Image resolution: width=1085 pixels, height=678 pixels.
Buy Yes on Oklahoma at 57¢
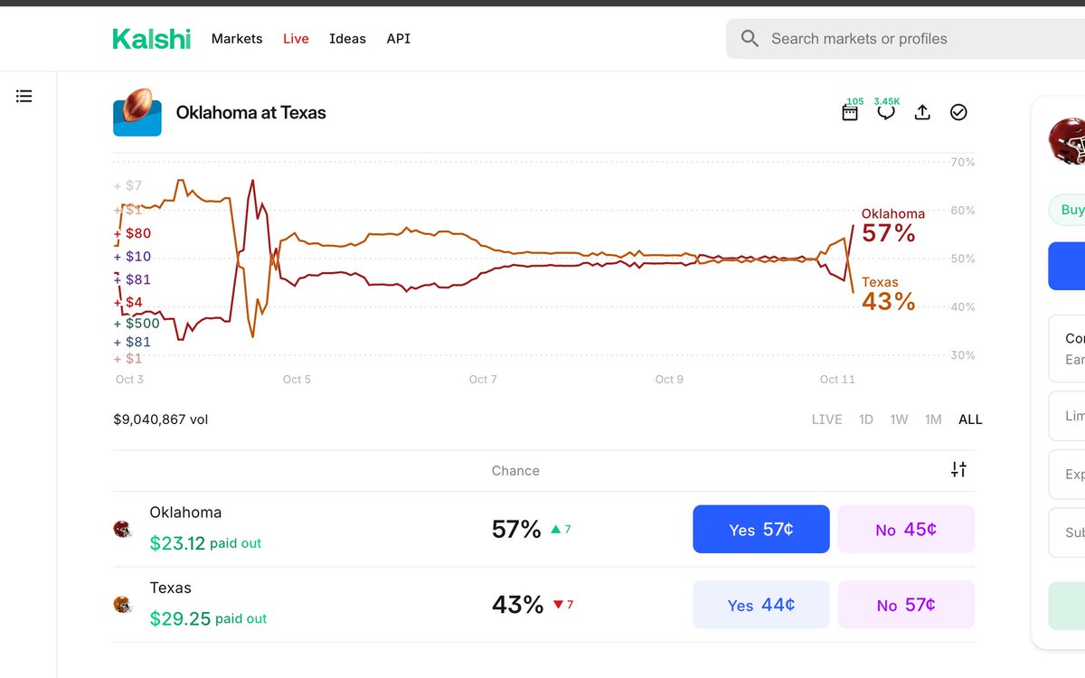click(760, 529)
